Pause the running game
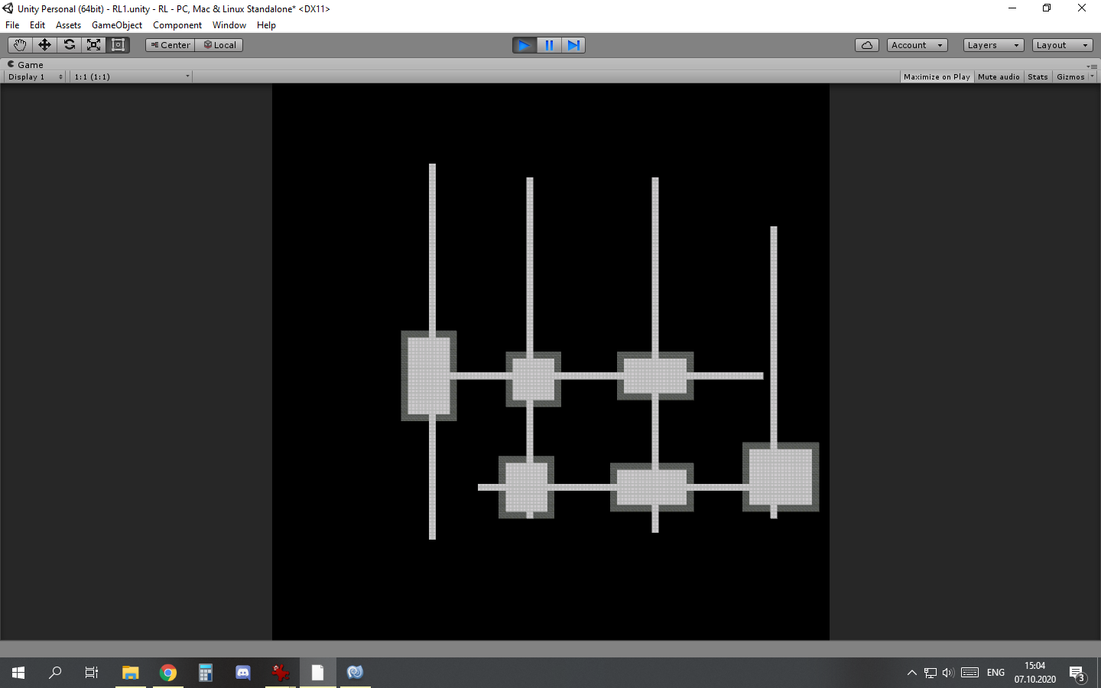This screenshot has height=688, width=1101. tap(549, 45)
